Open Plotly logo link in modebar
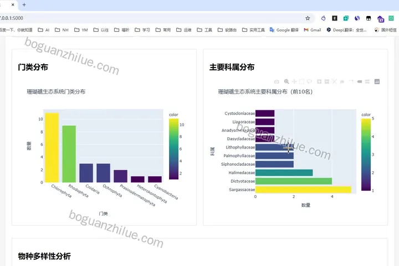This screenshot has height=266, width=399. point(377,81)
